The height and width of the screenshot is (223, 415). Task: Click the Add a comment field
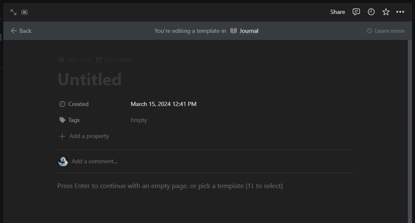pos(95,161)
